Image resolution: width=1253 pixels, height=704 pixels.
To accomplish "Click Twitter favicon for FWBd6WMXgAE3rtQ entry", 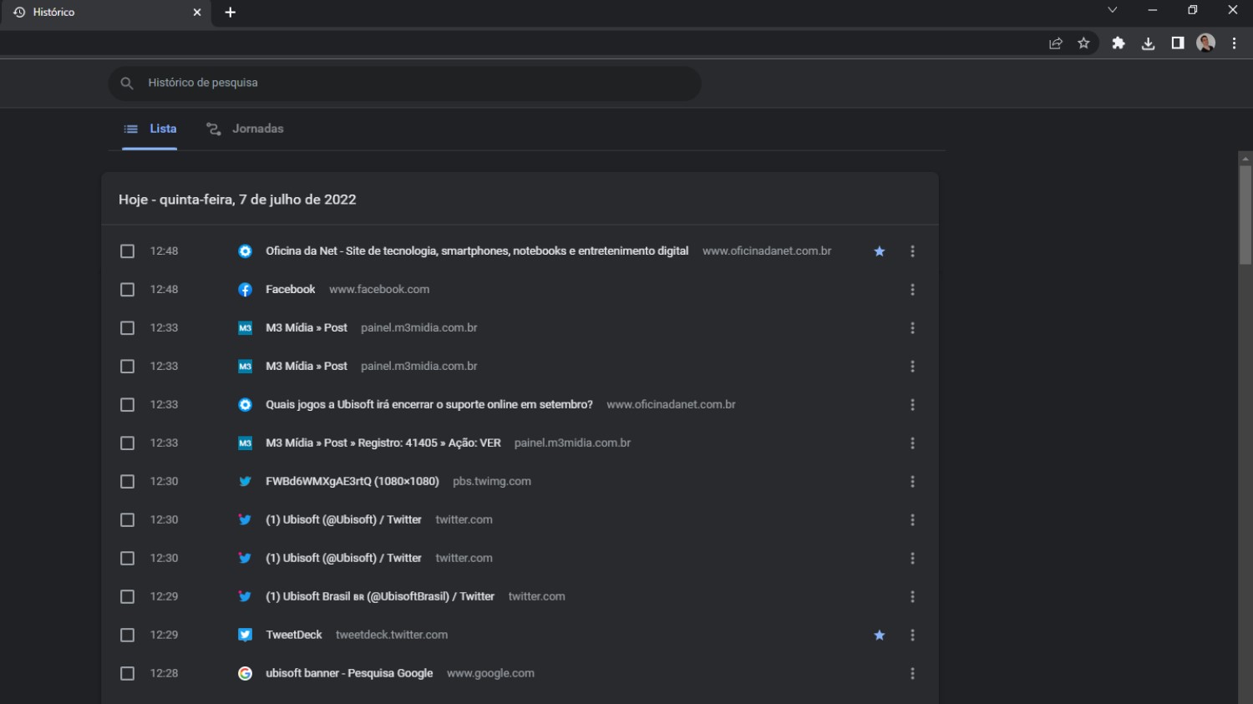I will [245, 482].
